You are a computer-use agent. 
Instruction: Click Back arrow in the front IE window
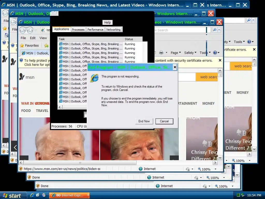pyautogui.click(x=23, y=30)
